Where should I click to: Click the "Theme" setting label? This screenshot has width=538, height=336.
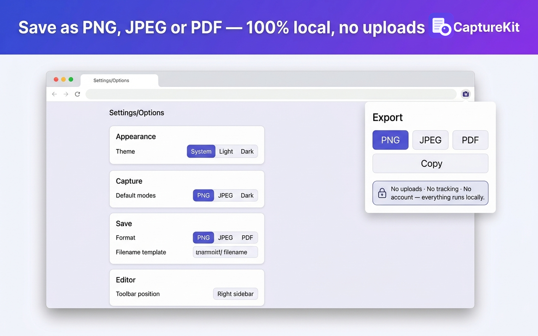pyautogui.click(x=125, y=152)
